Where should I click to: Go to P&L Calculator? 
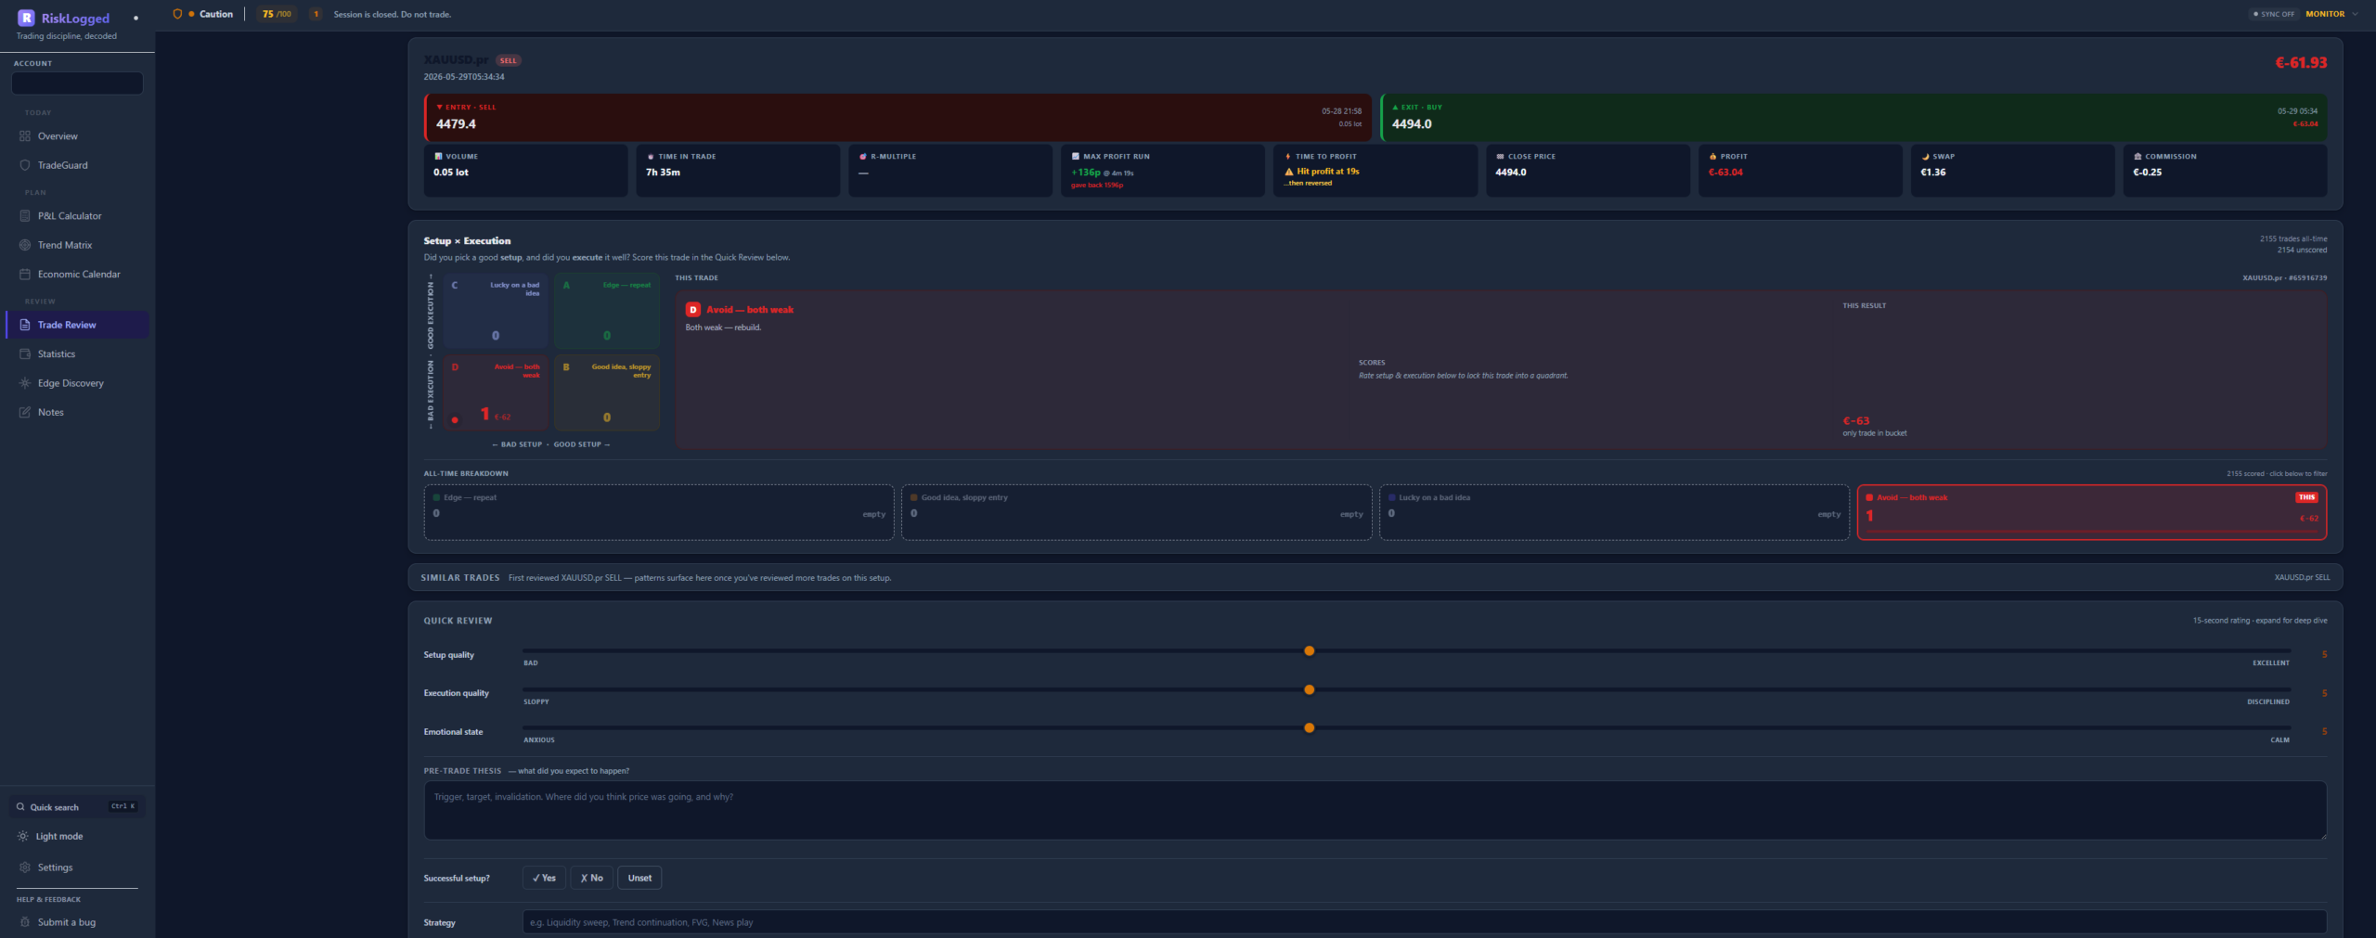coord(77,216)
